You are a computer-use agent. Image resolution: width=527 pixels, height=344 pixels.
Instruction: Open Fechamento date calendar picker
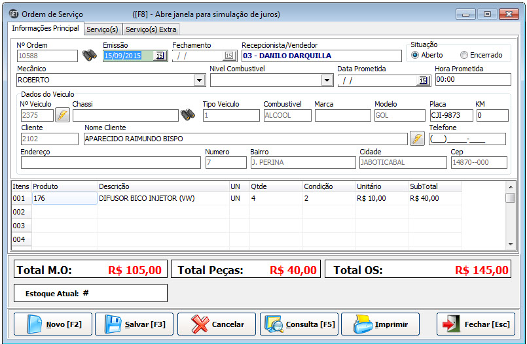pos(229,56)
